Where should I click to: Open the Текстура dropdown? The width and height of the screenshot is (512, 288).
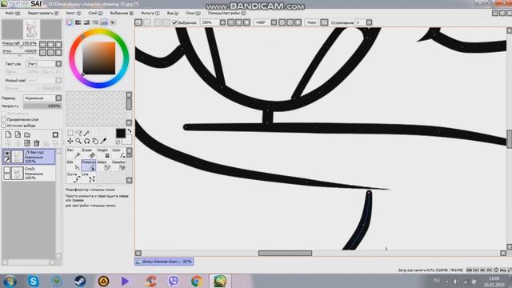[58, 64]
